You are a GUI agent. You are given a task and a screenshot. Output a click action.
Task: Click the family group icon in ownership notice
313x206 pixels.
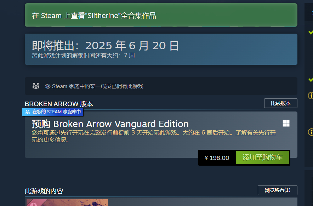tap(36, 86)
